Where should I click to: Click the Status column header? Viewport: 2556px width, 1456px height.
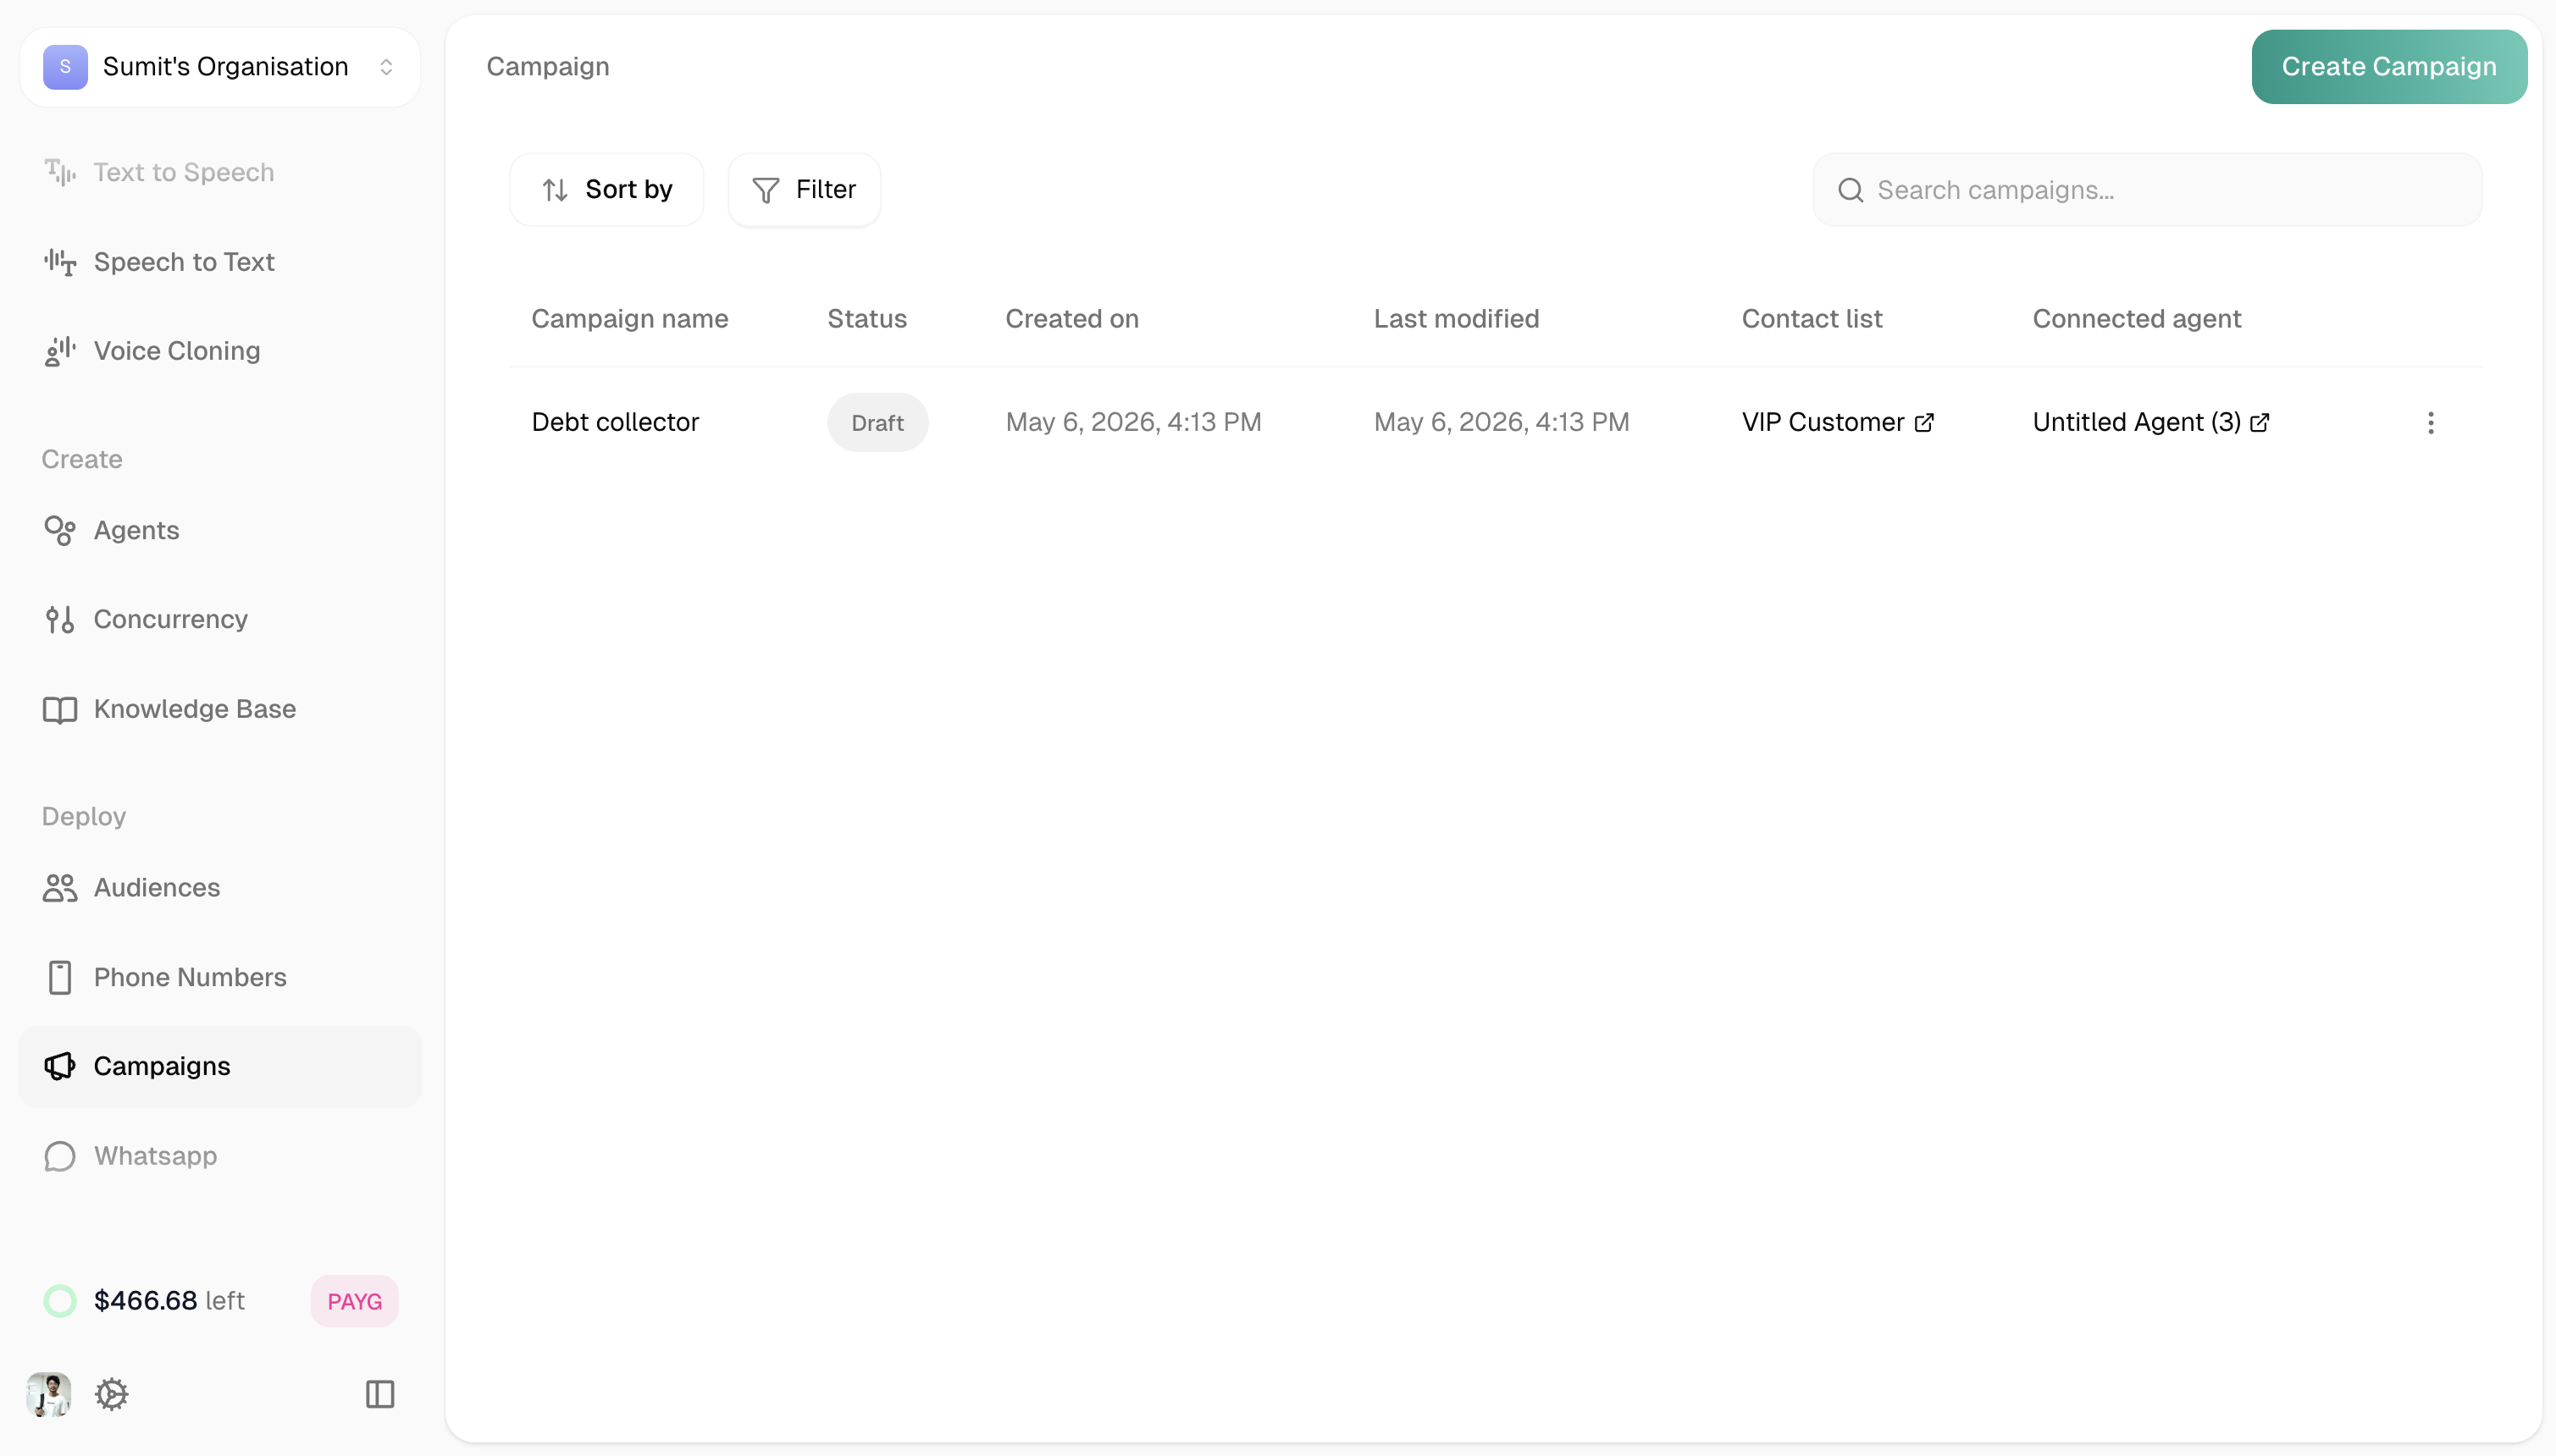(x=866, y=319)
